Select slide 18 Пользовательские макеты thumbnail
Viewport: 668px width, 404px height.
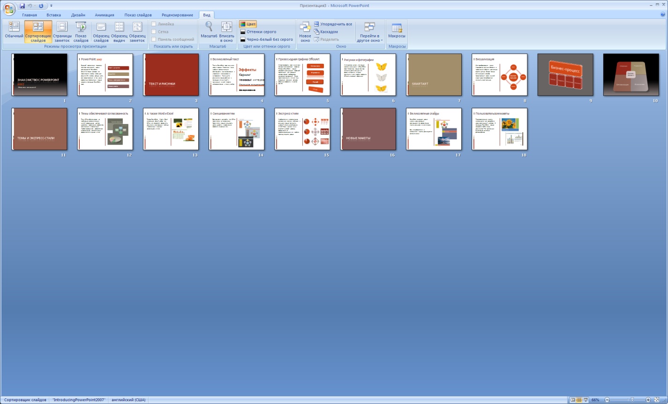point(499,129)
